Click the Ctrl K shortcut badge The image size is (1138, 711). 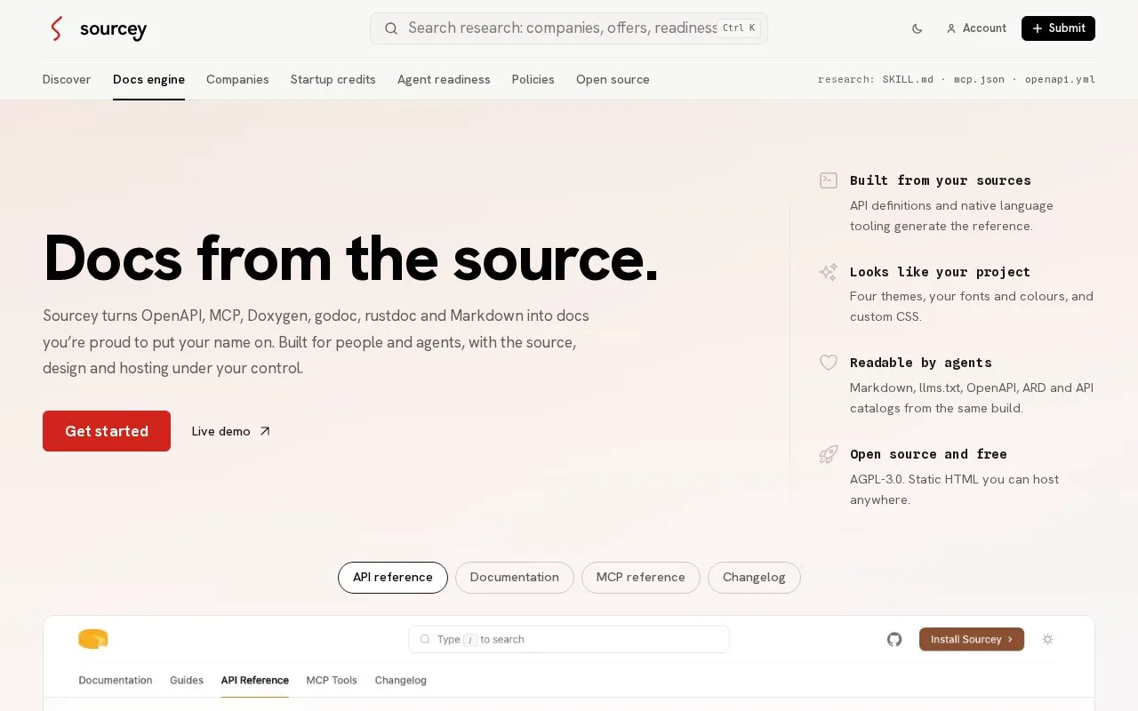coord(739,28)
